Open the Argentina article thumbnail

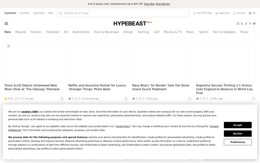(x=226, y=62)
